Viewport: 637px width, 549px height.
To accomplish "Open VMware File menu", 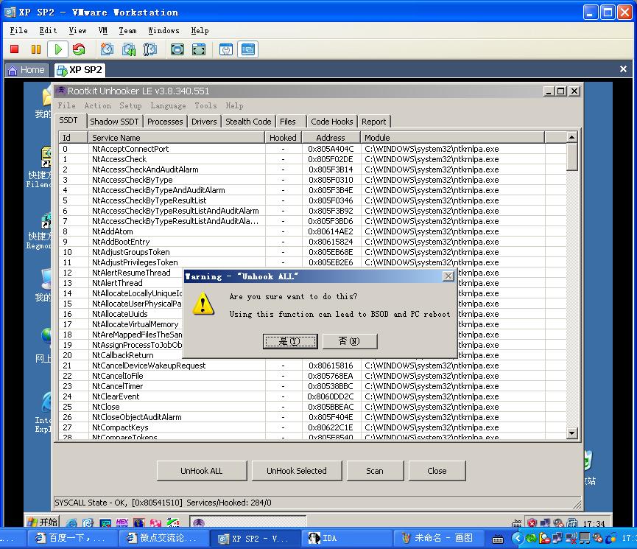I will point(18,30).
